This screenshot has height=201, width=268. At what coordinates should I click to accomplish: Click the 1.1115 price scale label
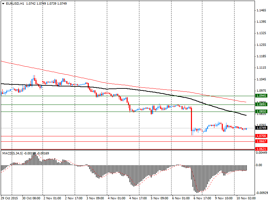click(261, 68)
